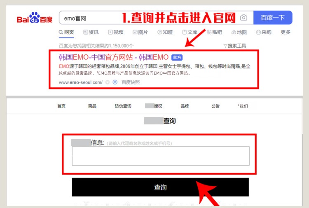
Task: Go to the 贴吧 tab
Action: click(x=214, y=32)
